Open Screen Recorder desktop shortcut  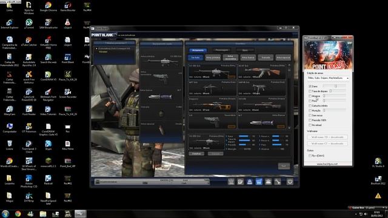pos(67,93)
